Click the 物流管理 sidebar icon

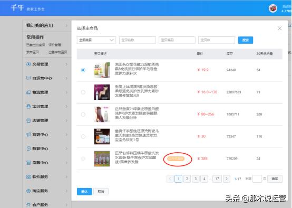(x=28, y=92)
